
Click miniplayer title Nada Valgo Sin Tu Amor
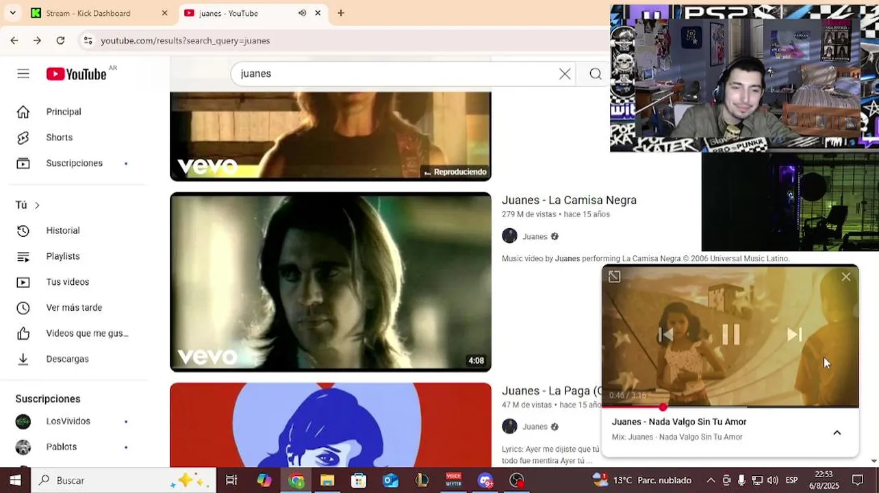click(x=679, y=422)
